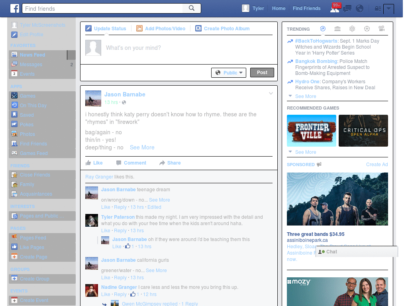Open privacy shortcuts lock icon

tap(378, 9)
